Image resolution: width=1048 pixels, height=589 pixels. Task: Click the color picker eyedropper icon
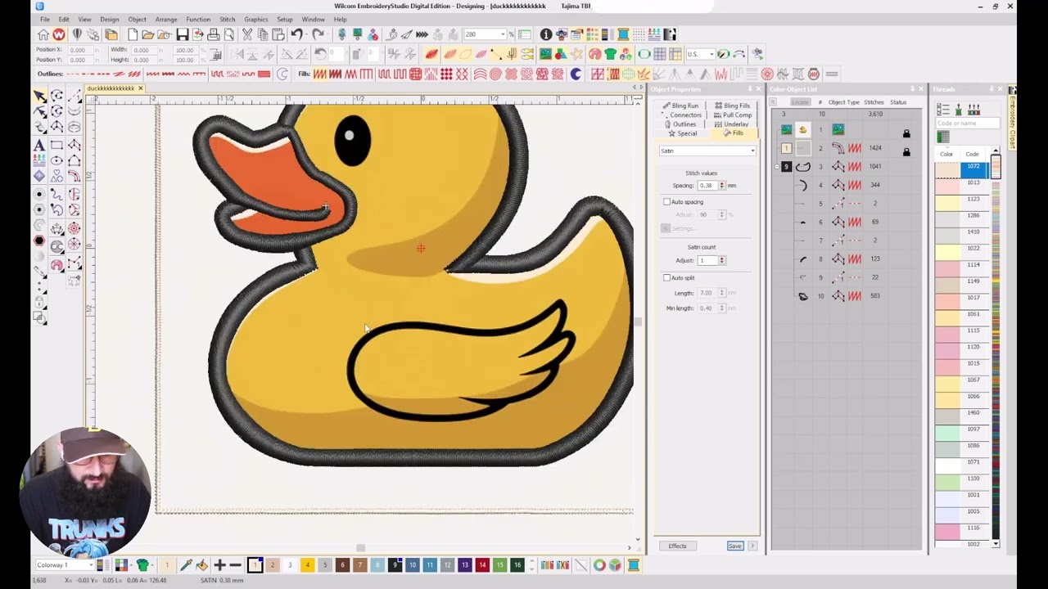pyautogui.click(x=186, y=565)
